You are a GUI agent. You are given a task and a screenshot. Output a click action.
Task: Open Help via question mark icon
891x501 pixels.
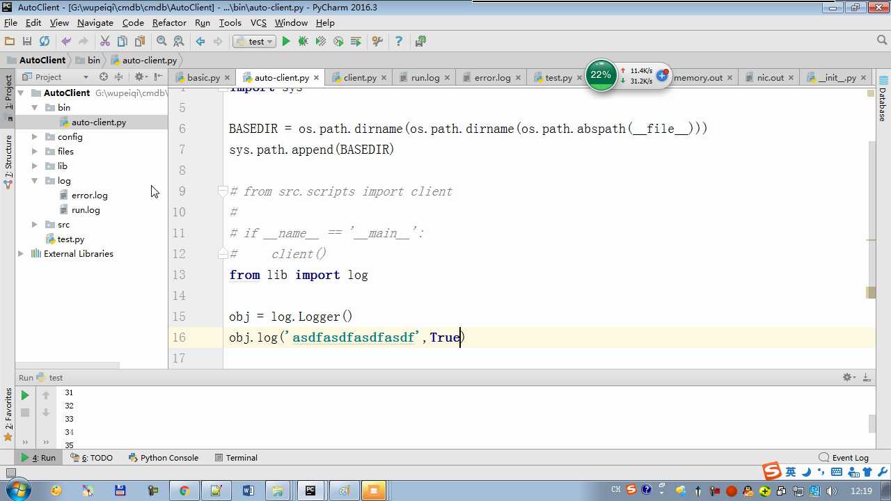pos(399,42)
